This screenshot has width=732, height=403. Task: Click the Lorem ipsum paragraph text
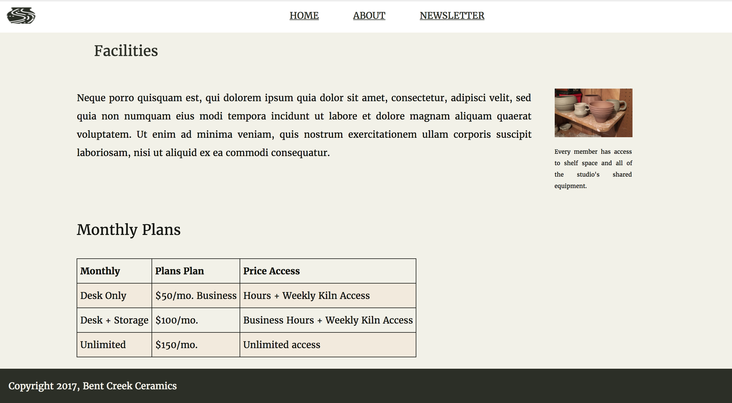click(x=303, y=125)
